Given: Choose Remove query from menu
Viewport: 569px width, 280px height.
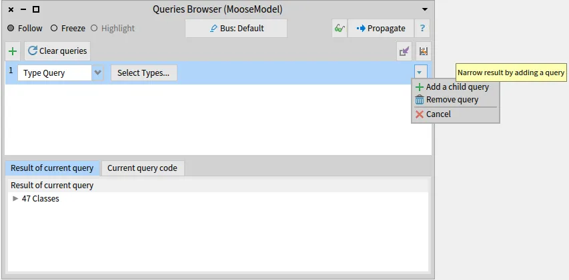Looking at the screenshot, I should (456, 100).
